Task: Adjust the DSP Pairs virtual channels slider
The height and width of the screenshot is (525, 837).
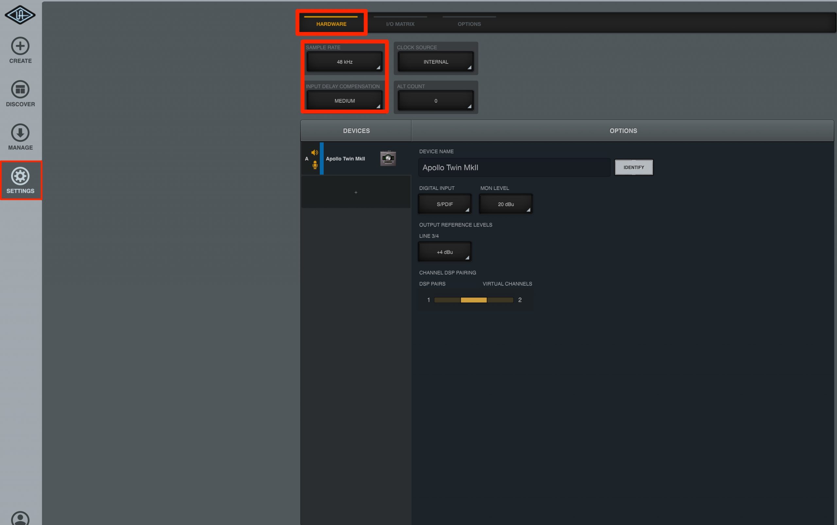Action: pyautogui.click(x=473, y=300)
